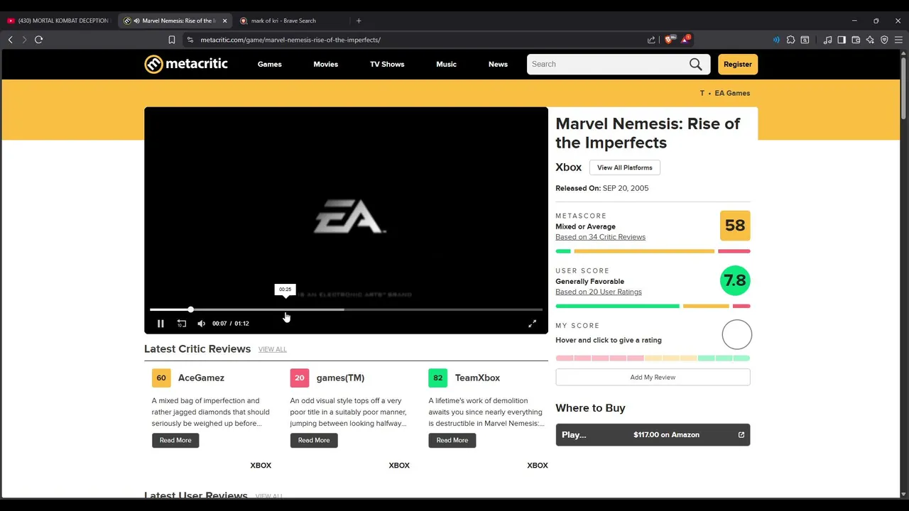Viewport: 909px width, 511px height.
Task: Open the Brave Shields lion icon
Action: pyautogui.click(x=668, y=40)
